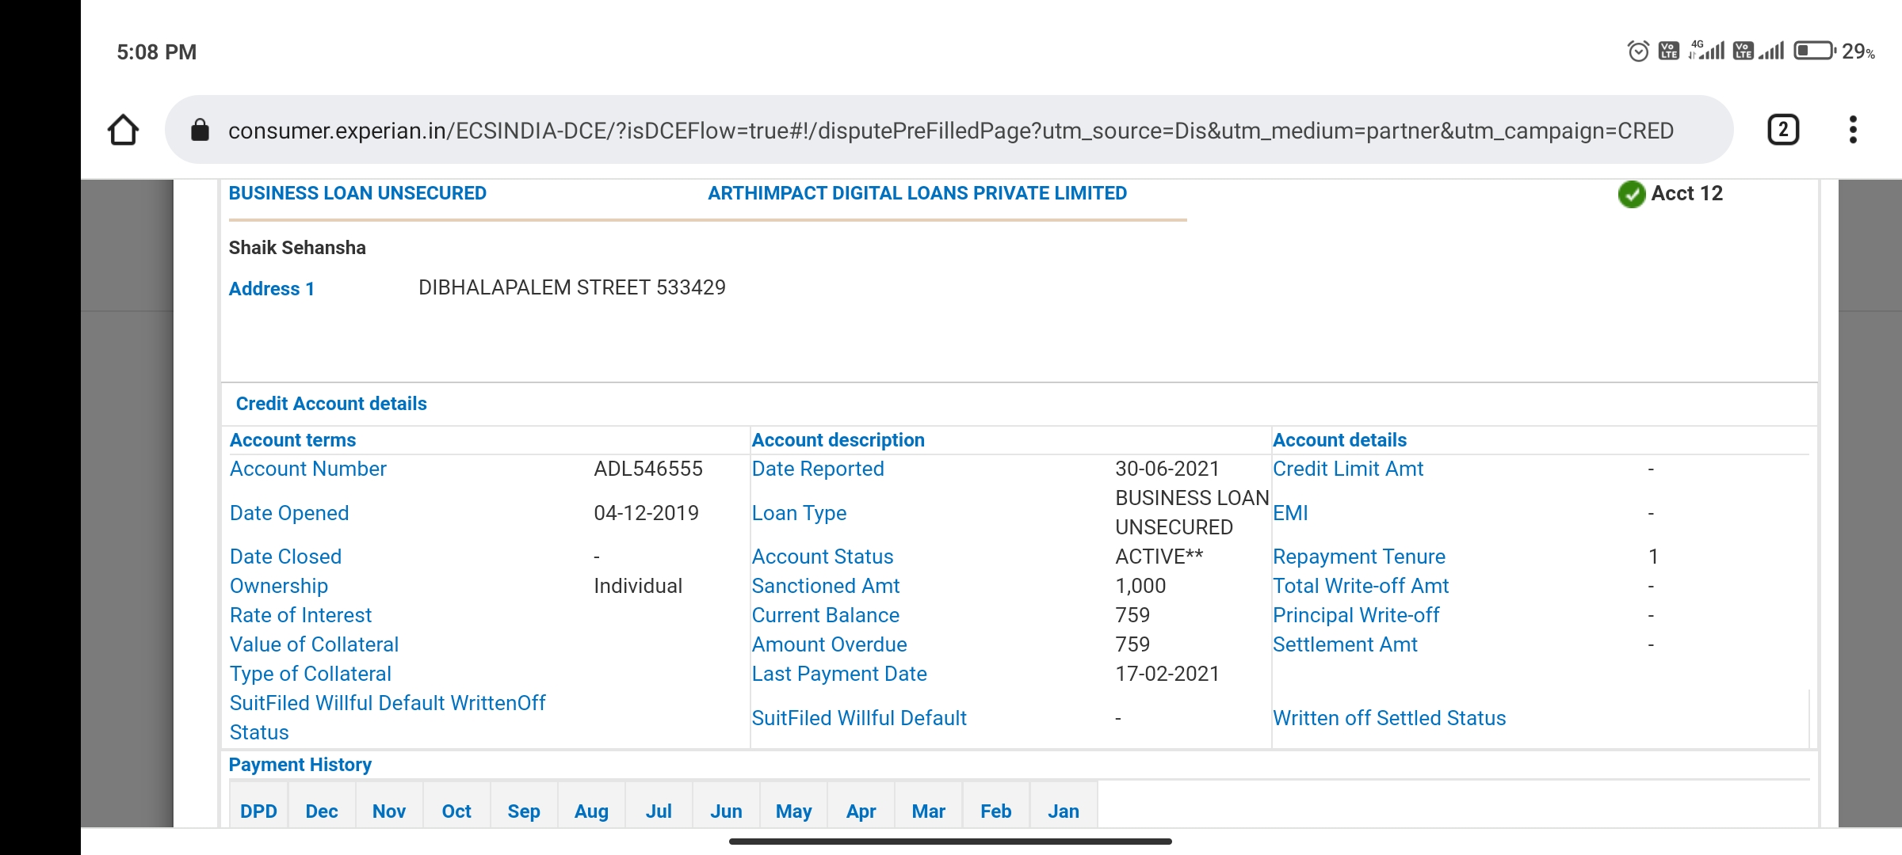The height and width of the screenshot is (855, 1902).
Task: Select the Written off Settled Status label
Action: point(1388,719)
